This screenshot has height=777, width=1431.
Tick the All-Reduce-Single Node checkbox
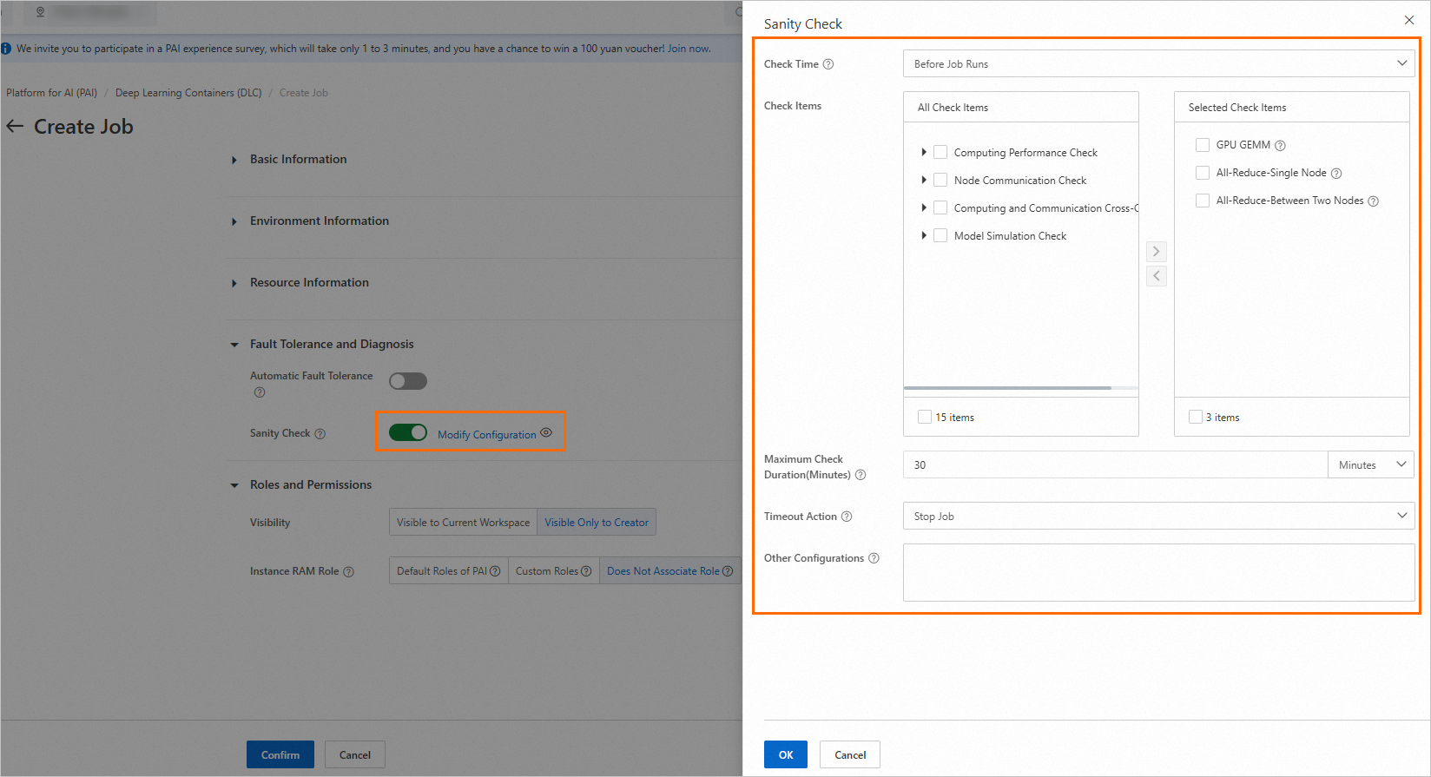click(1203, 173)
